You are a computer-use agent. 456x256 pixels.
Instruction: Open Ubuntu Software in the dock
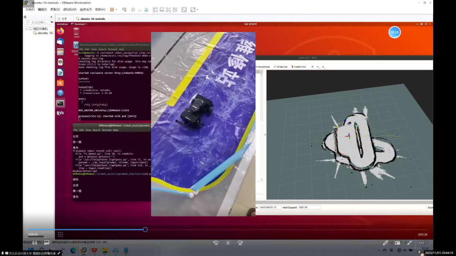point(60,83)
